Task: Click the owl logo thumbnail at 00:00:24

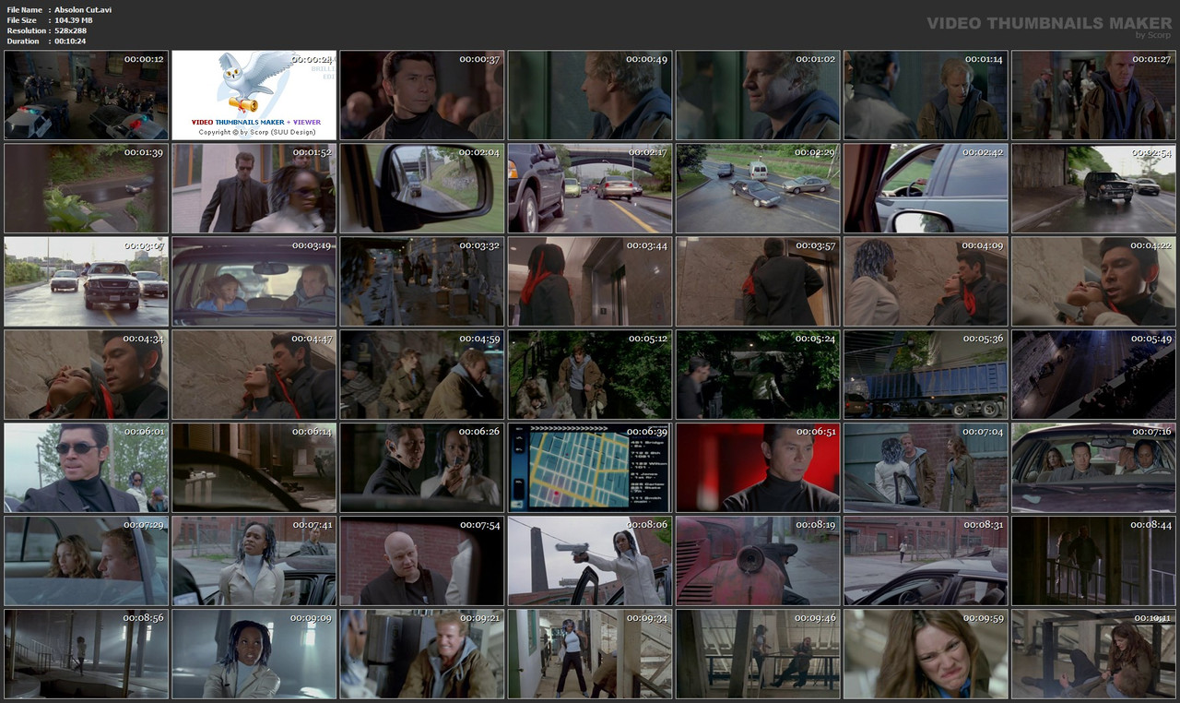Action: [254, 95]
